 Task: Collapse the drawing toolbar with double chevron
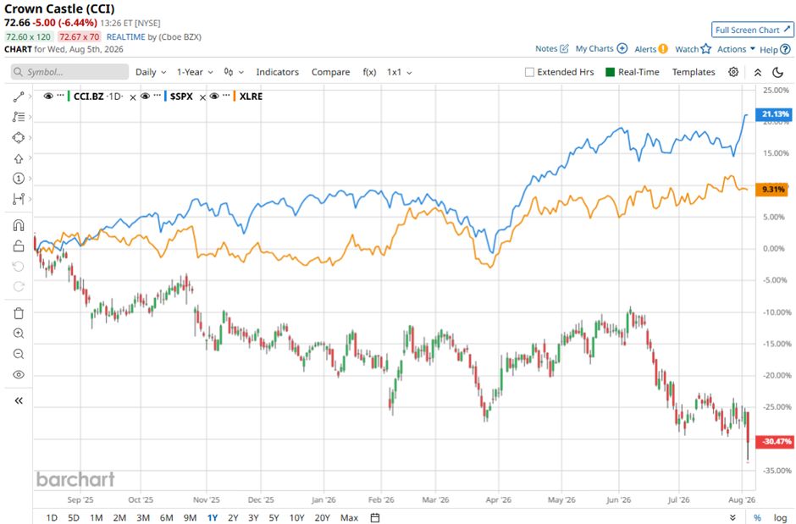tap(19, 400)
